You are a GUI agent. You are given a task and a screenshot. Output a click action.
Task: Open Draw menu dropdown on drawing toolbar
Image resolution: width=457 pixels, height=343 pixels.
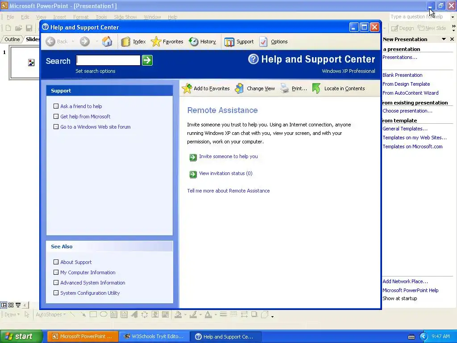12,314
